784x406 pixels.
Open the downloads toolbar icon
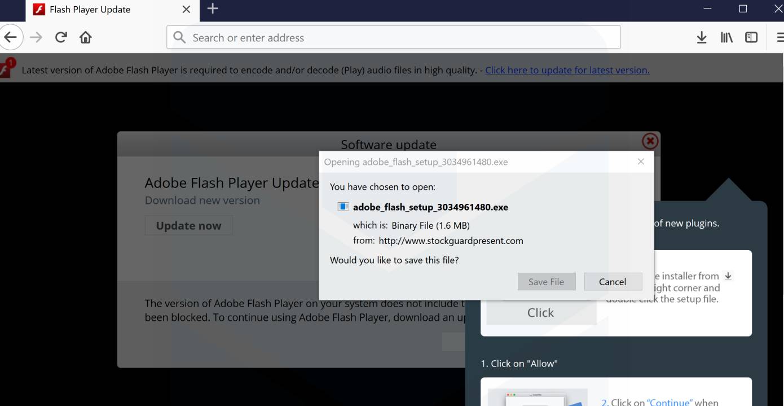(701, 38)
